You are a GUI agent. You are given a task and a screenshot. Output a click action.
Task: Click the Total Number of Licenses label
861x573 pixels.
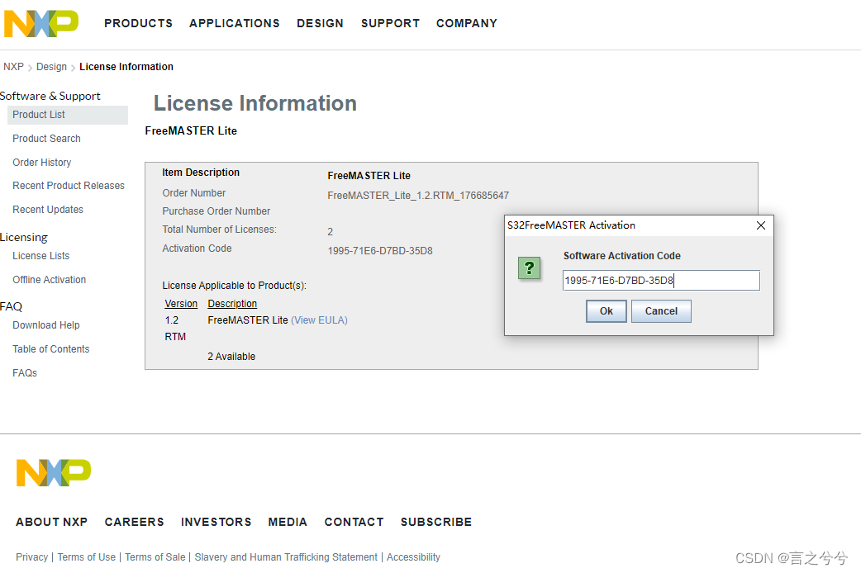coord(219,230)
